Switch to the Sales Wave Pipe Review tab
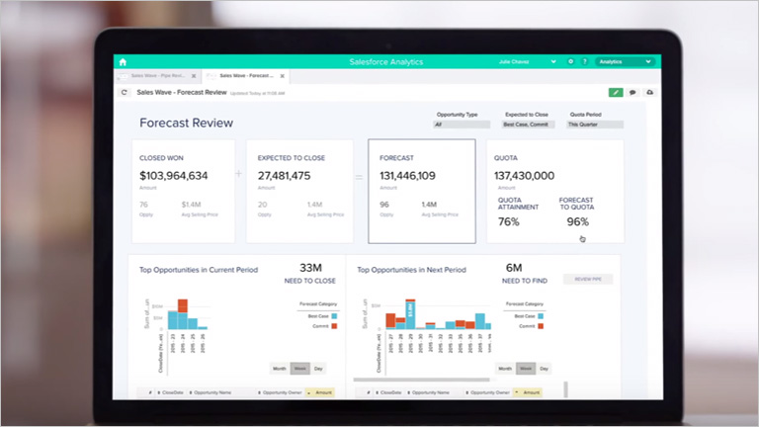Image resolution: width=759 pixels, height=427 pixels. pos(158,75)
